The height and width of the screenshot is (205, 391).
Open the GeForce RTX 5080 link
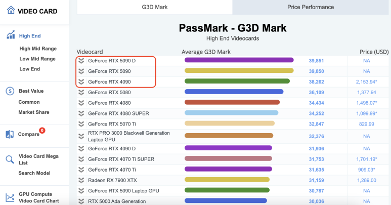coord(109,92)
